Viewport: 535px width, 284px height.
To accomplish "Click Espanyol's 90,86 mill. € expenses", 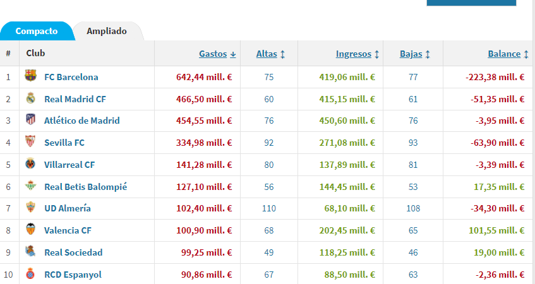I will 207,275.
